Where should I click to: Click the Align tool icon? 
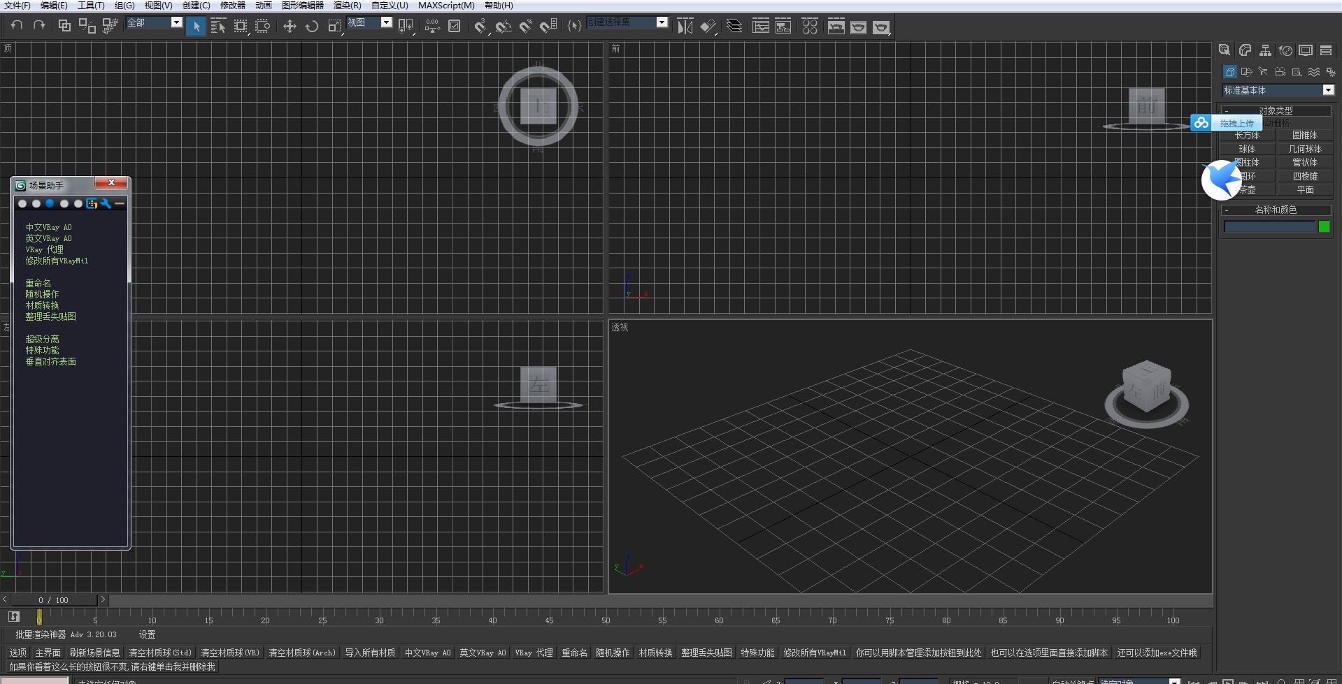(x=708, y=27)
